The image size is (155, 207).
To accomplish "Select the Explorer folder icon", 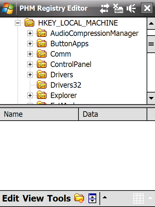I will tap(42, 95).
